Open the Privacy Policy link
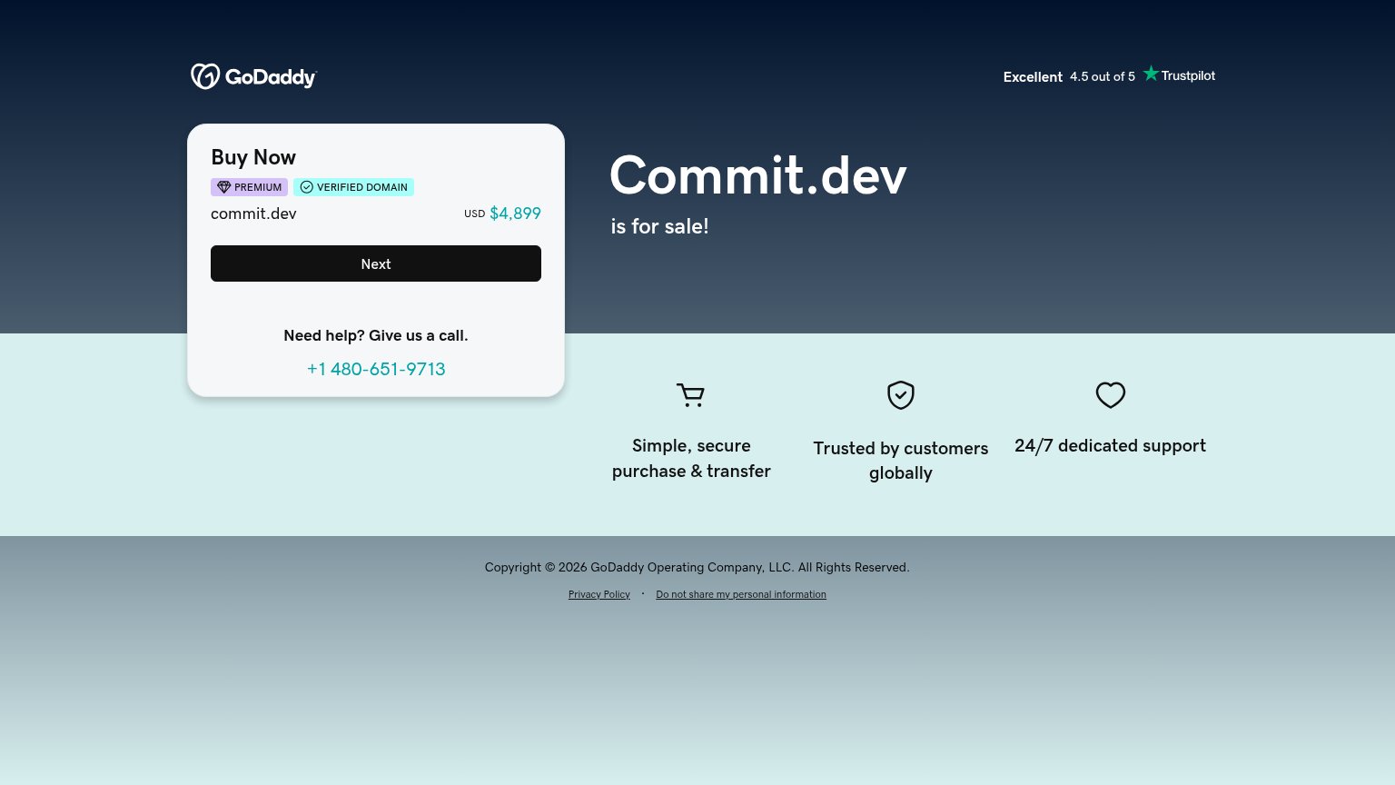Image resolution: width=1395 pixels, height=785 pixels. [599, 594]
